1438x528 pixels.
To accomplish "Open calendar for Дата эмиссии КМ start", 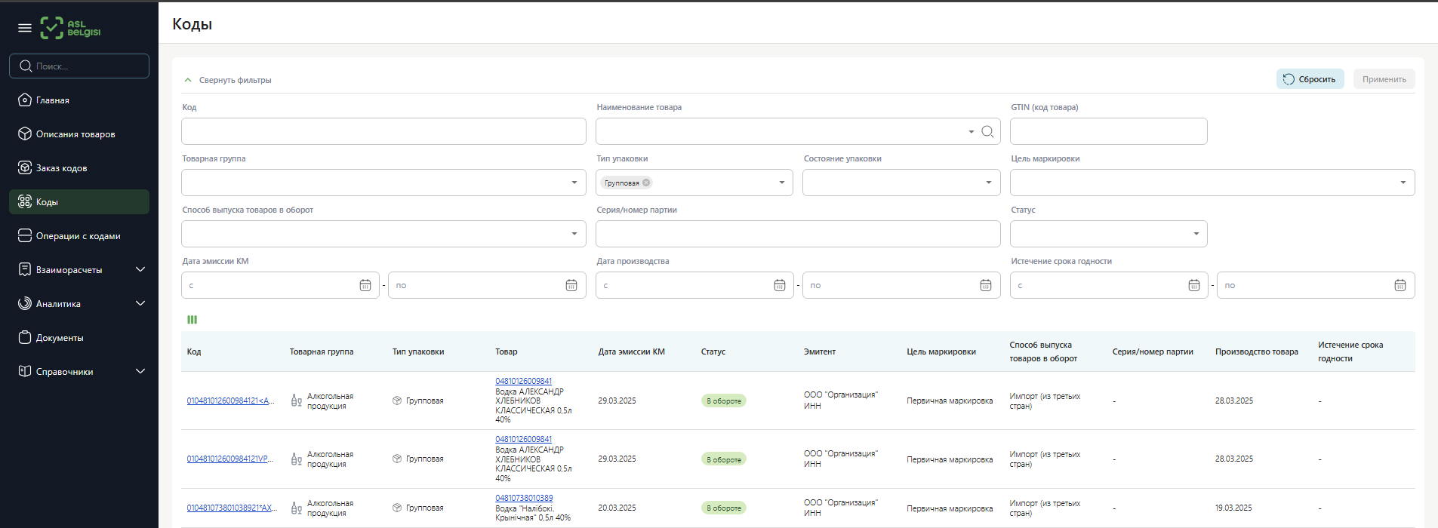I will pos(365,285).
